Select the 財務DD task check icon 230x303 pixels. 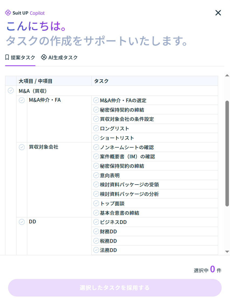(96, 231)
